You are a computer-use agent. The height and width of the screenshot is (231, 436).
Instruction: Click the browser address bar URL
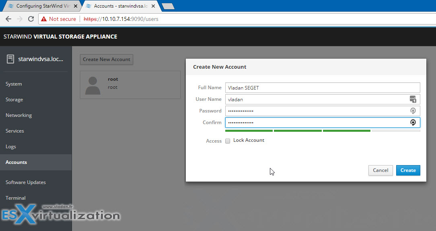tap(121, 19)
